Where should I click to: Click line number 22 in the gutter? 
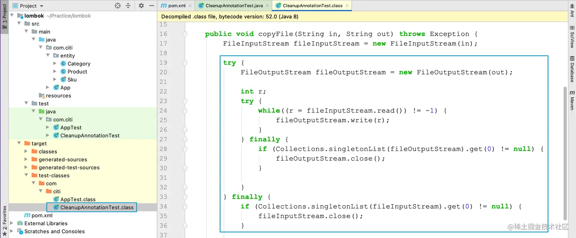(163, 91)
